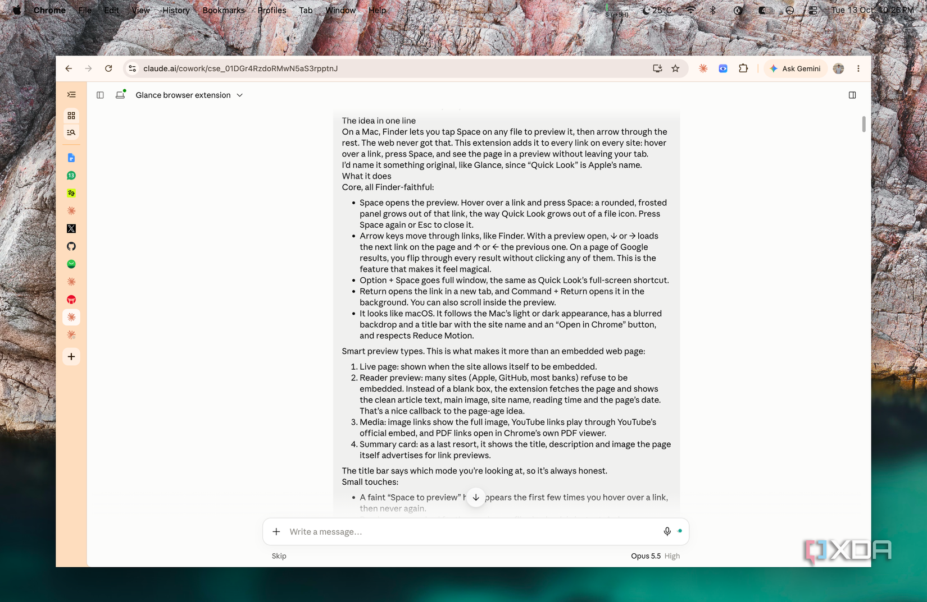Open the Opus 5.5 model selector
This screenshot has height=602, width=927.
click(x=646, y=556)
